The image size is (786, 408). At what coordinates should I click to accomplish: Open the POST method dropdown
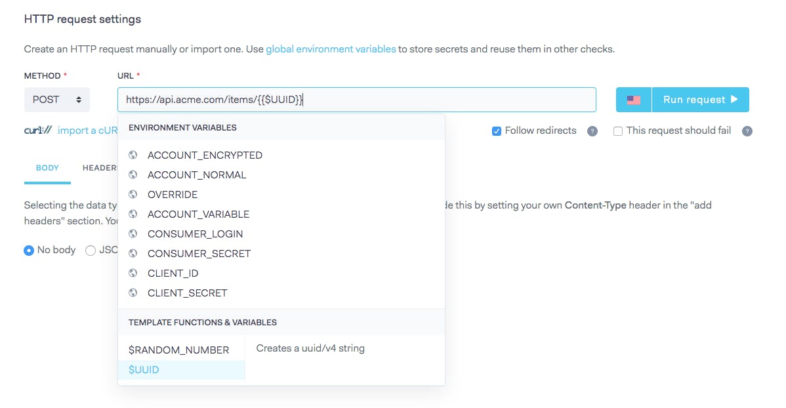pos(57,100)
